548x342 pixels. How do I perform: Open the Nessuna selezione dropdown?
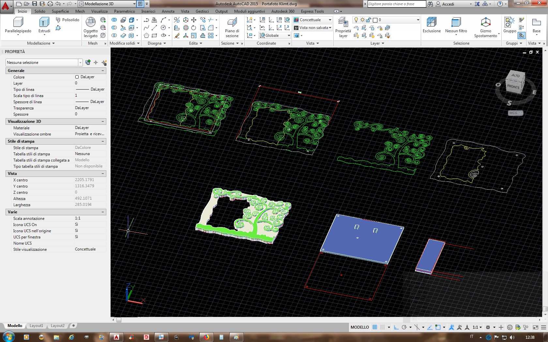tap(44, 63)
